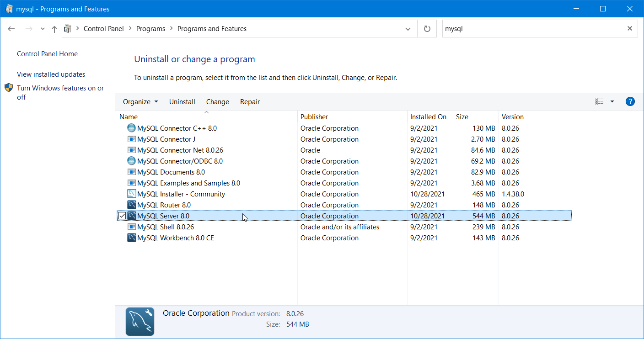Click the MySQL Server 8.0 row icon
The image size is (644, 339).
(x=132, y=216)
